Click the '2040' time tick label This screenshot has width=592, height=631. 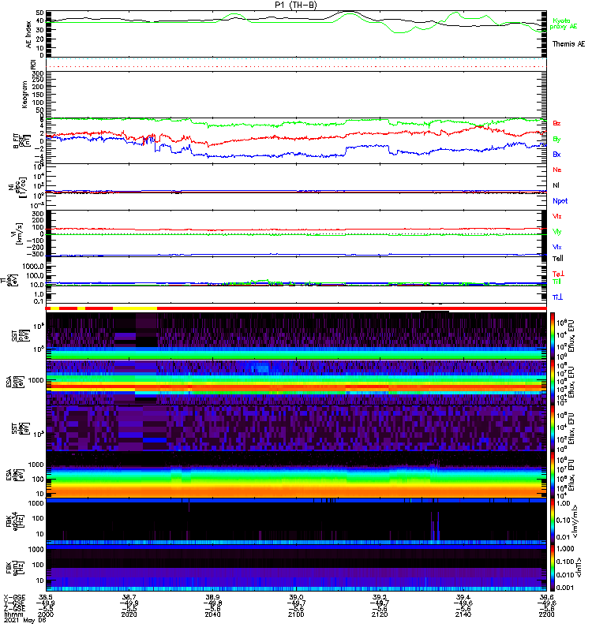click(212, 614)
